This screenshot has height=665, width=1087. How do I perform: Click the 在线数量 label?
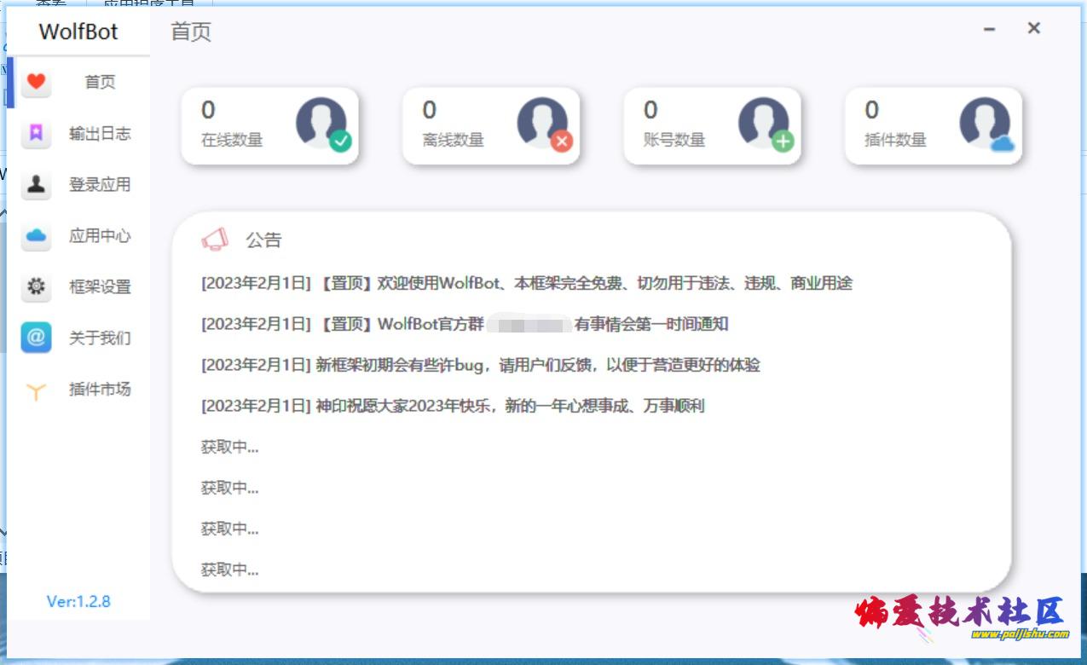coord(232,140)
